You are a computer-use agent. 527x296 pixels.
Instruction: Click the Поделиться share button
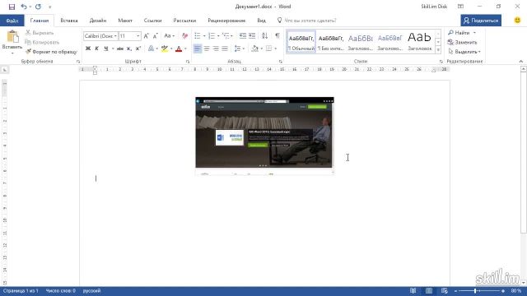(481, 21)
